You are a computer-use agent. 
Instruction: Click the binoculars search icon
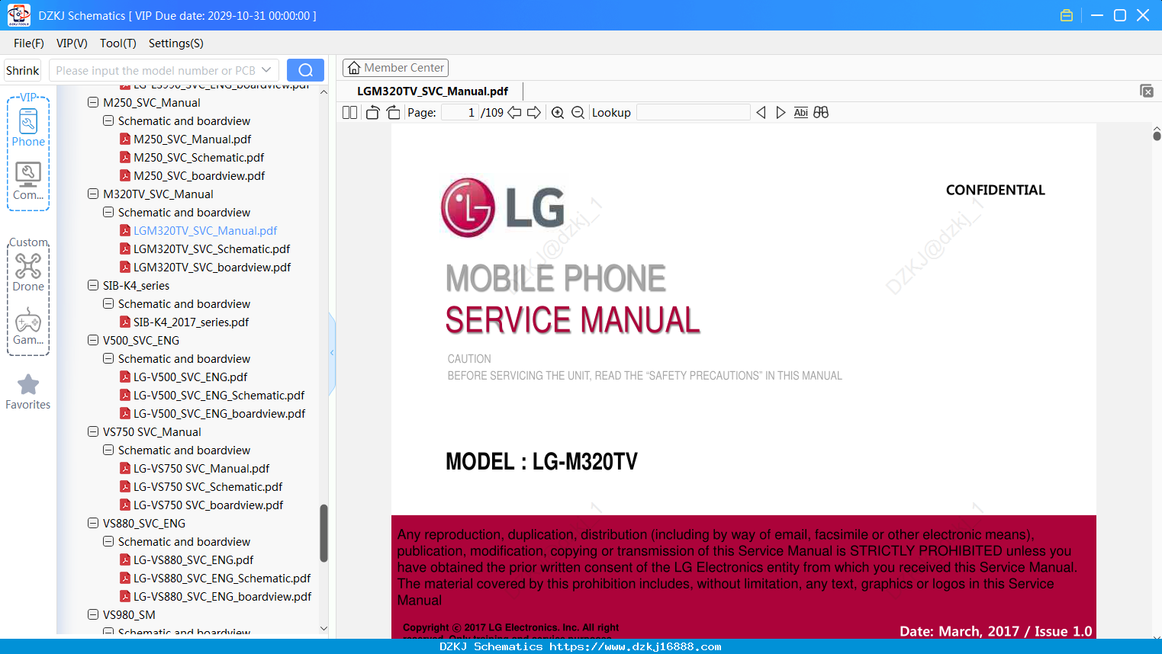pyautogui.click(x=821, y=113)
